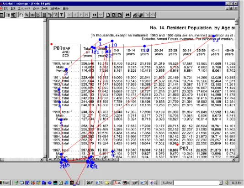Click the blue W Word quick-launch icon
This screenshot has width=244, height=188.
(x=27, y=183)
